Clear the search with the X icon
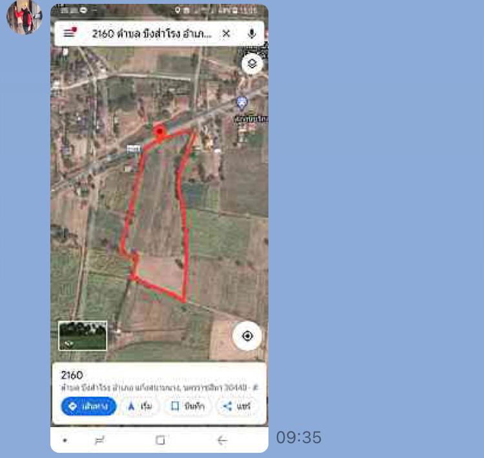Screen dimensions: 484x458 point(227,34)
